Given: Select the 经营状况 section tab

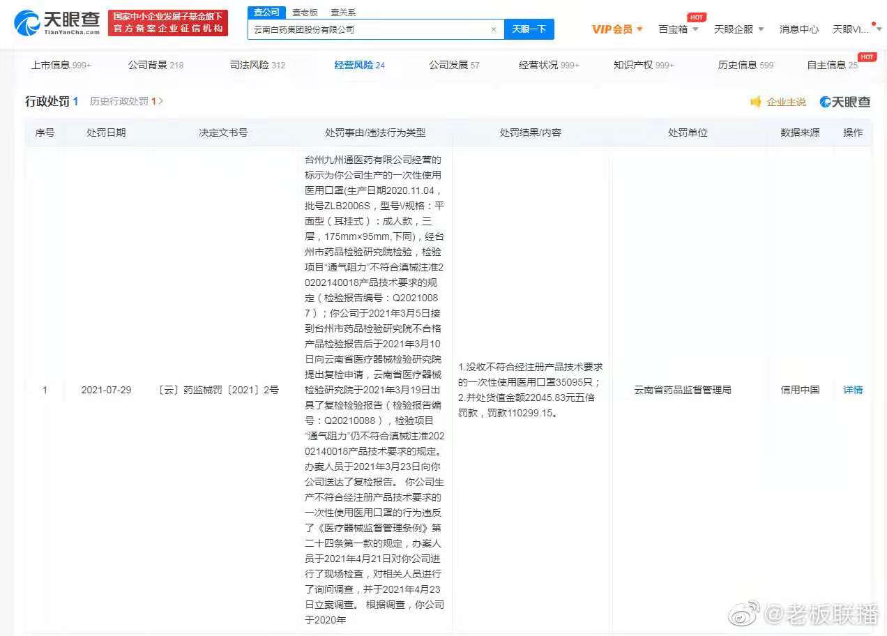Looking at the screenshot, I should coord(548,65).
